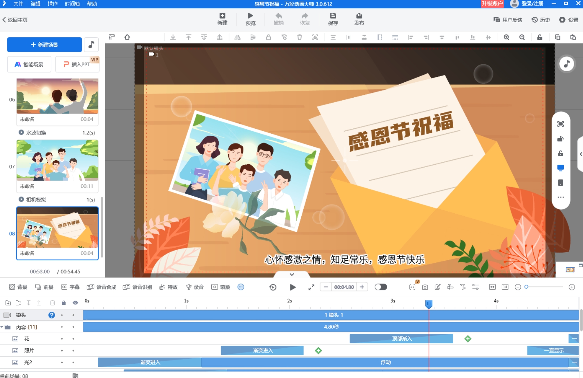The height and width of the screenshot is (378, 583).
Task: Save the project via 保存 icon
Action: coord(333,19)
